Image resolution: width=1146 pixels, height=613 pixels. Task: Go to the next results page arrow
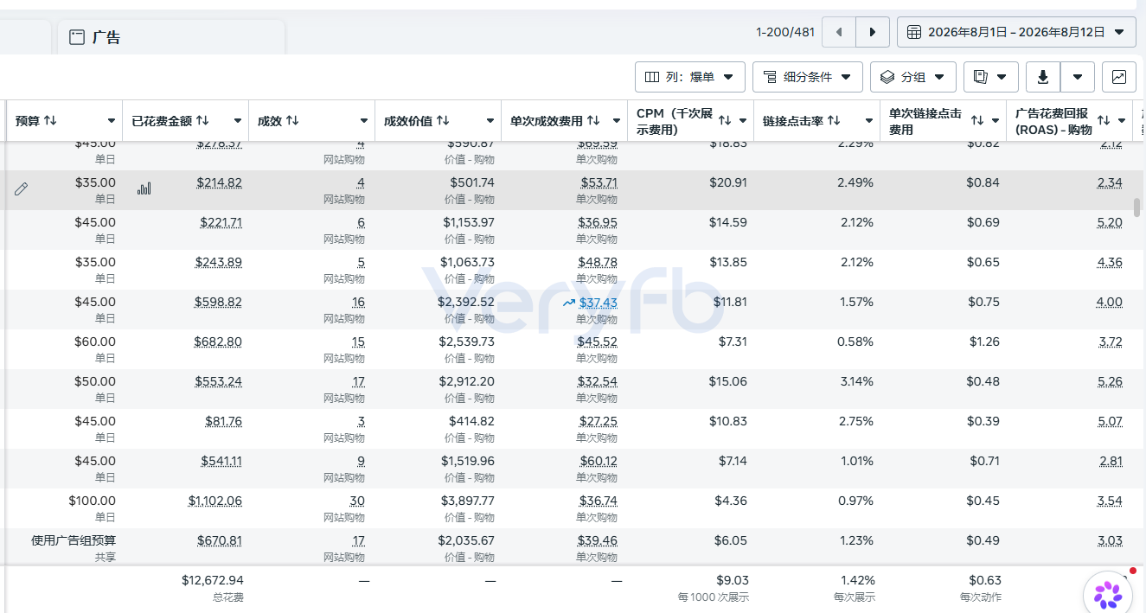point(873,32)
